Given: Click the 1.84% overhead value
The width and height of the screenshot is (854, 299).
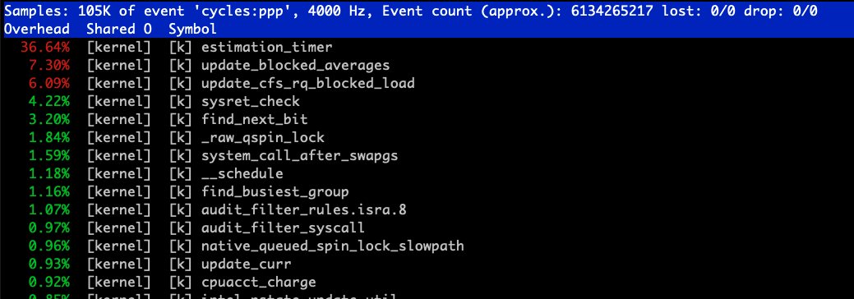Looking at the screenshot, I should click(49, 138).
